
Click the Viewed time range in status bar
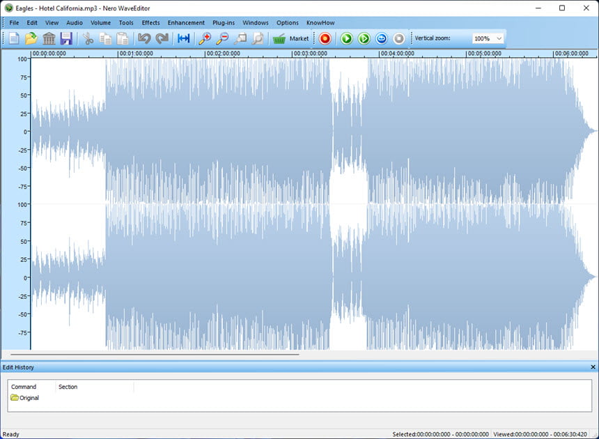click(x=540, y=434)
